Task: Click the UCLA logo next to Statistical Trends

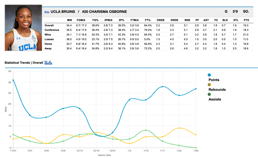Action: tap(48, 63)
